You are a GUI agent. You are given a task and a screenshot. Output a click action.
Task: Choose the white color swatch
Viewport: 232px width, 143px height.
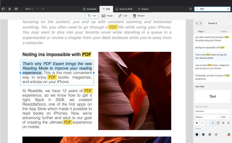coord(223,134)
